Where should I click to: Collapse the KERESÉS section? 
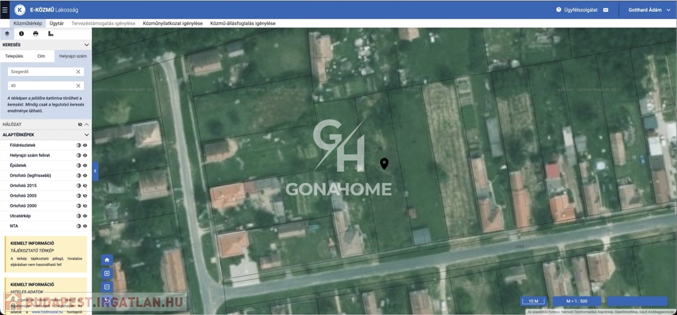(x=87, y=45)
